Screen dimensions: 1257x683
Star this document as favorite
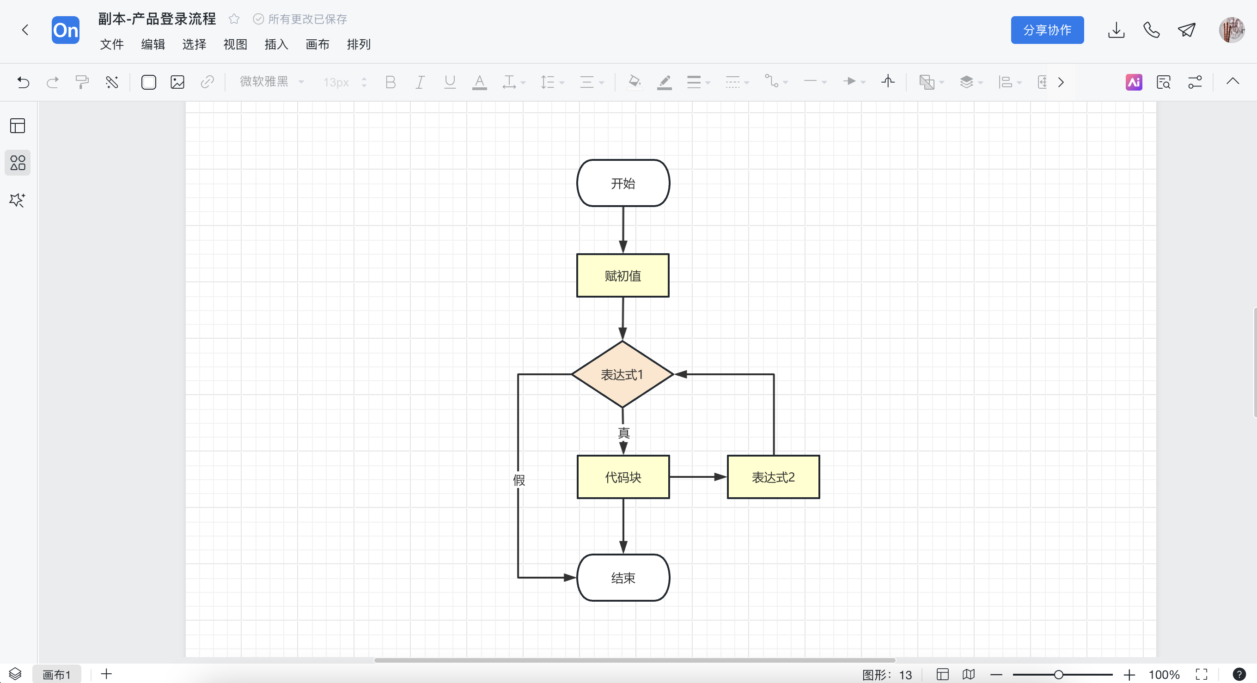(x=234, y=19)
